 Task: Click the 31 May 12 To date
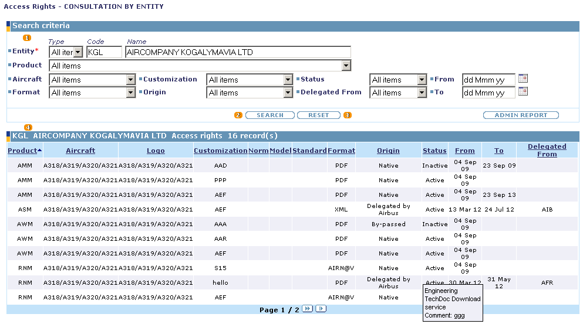(x=499, y=282)
